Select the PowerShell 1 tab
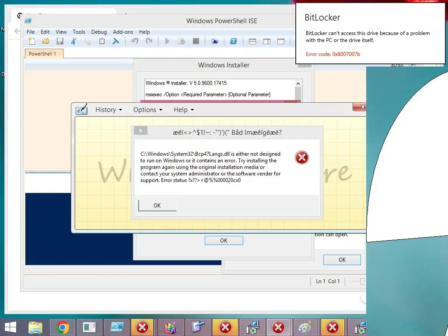The height and width of the screenshot is (336, 448). [x=44, y=54]
